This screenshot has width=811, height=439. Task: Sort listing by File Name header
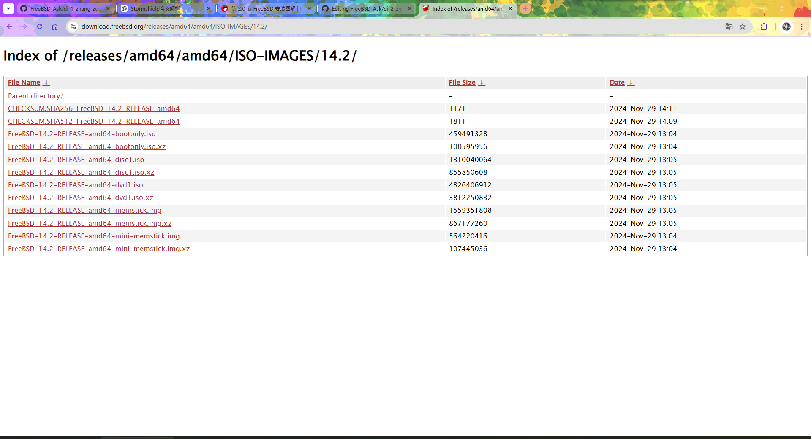click(x=24, y=83)
